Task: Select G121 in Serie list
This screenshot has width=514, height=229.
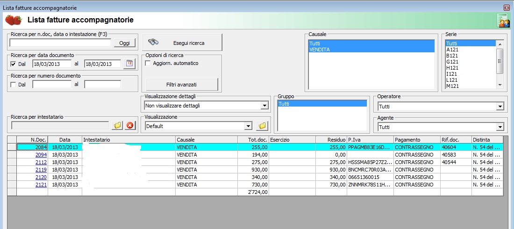Action: point(471,62)
